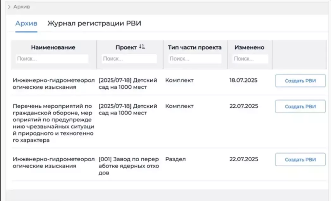Expand the breadcrumb chevron before Архив

tap(9, 7)
